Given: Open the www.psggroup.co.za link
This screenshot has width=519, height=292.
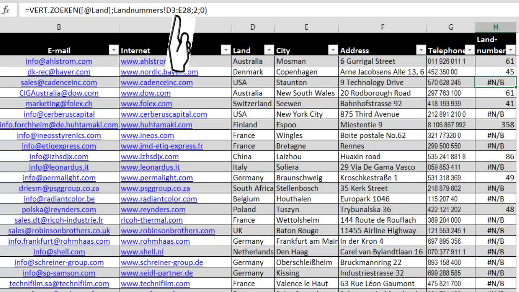Looking at the screenshot, I should [x=155, y=188].
